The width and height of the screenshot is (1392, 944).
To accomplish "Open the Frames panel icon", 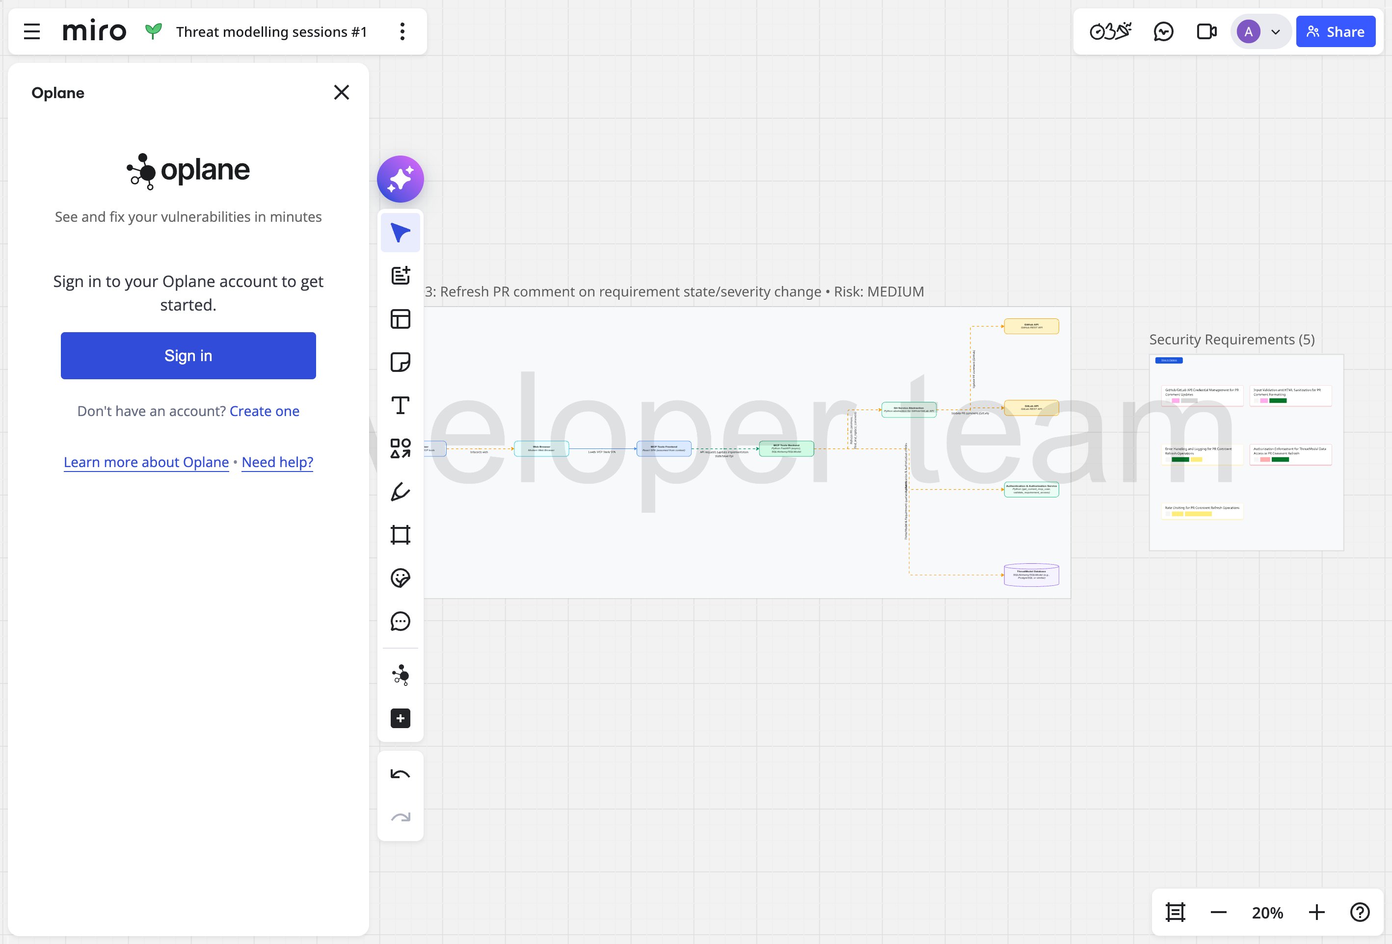I will click(1175, 912).
